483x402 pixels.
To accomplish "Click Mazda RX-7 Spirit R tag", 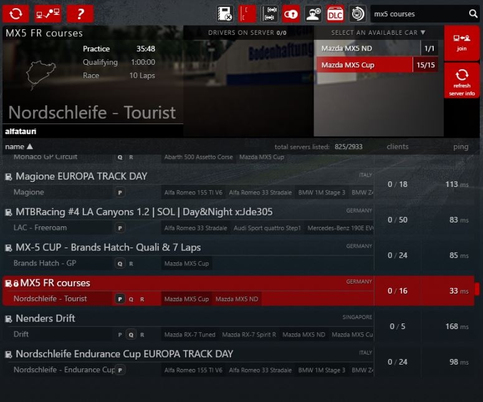I will point(249,335).
